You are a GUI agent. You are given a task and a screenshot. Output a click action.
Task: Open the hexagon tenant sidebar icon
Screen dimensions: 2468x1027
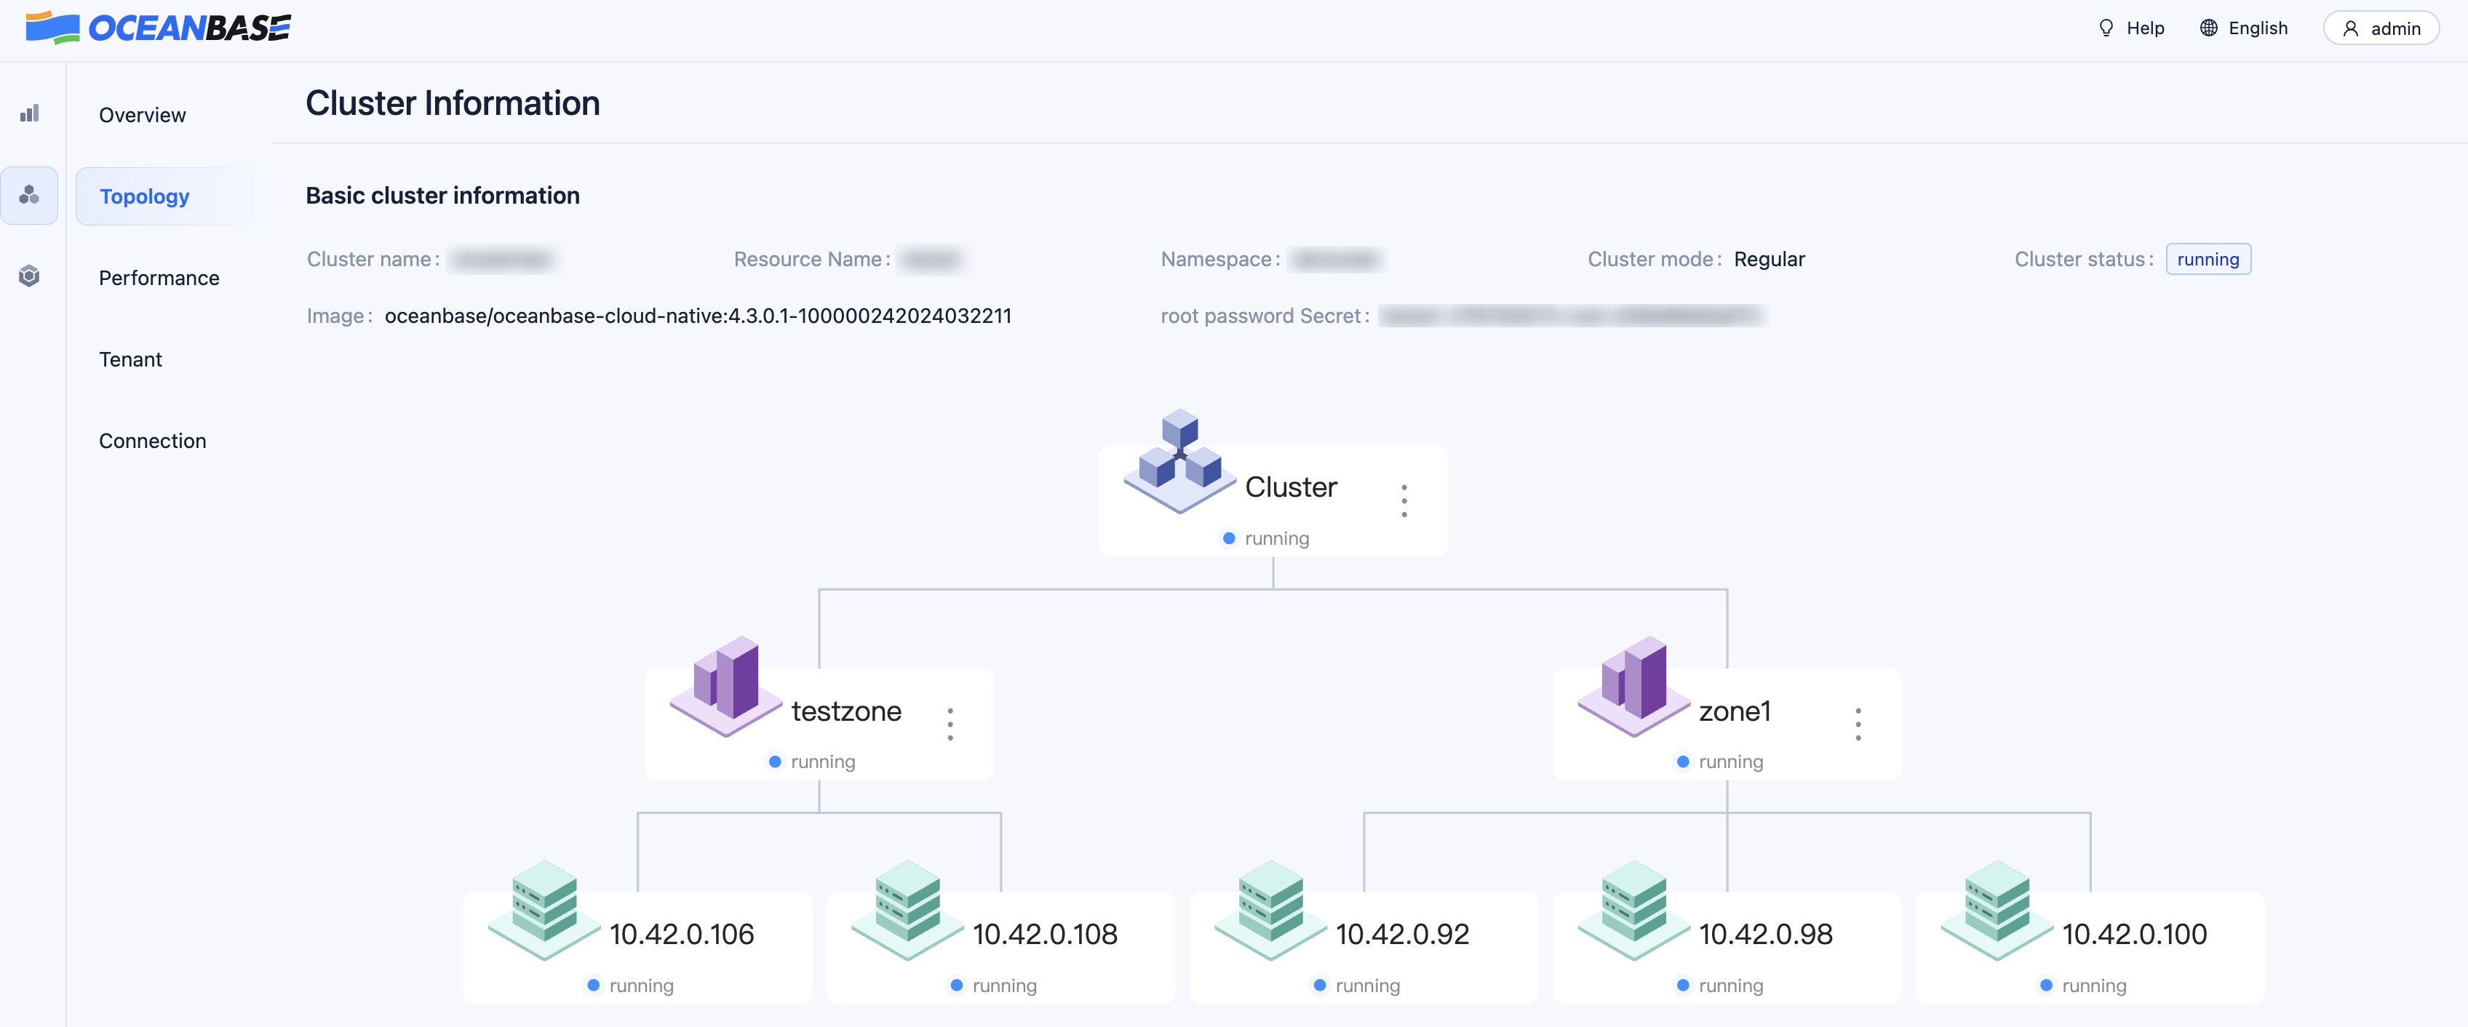coord(30,277)
